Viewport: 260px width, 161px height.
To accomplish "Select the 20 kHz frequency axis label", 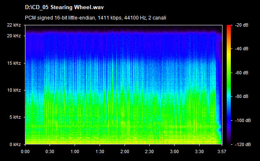I will click(14, 36).
